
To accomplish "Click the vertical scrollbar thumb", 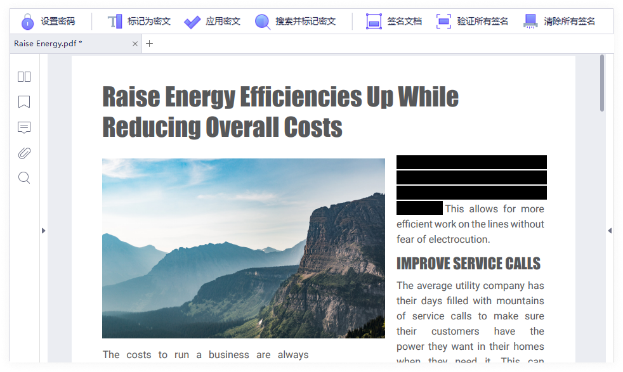I will (601, 83).
